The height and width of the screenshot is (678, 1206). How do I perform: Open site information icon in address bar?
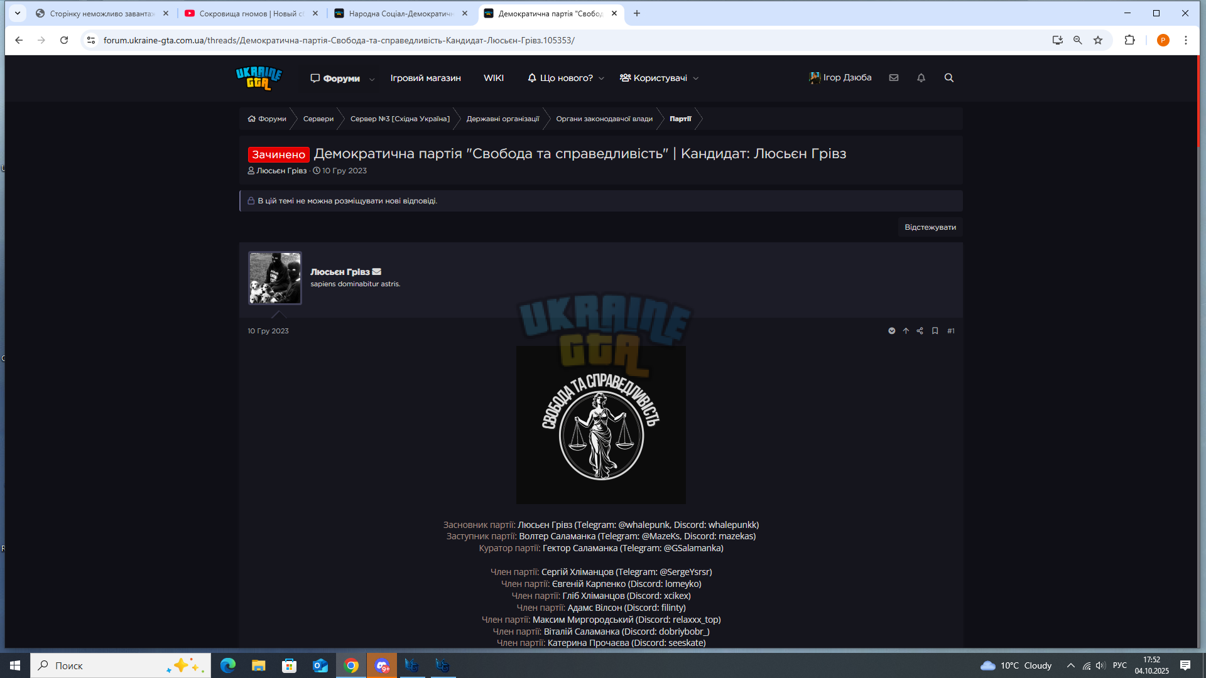pos(91,40)
